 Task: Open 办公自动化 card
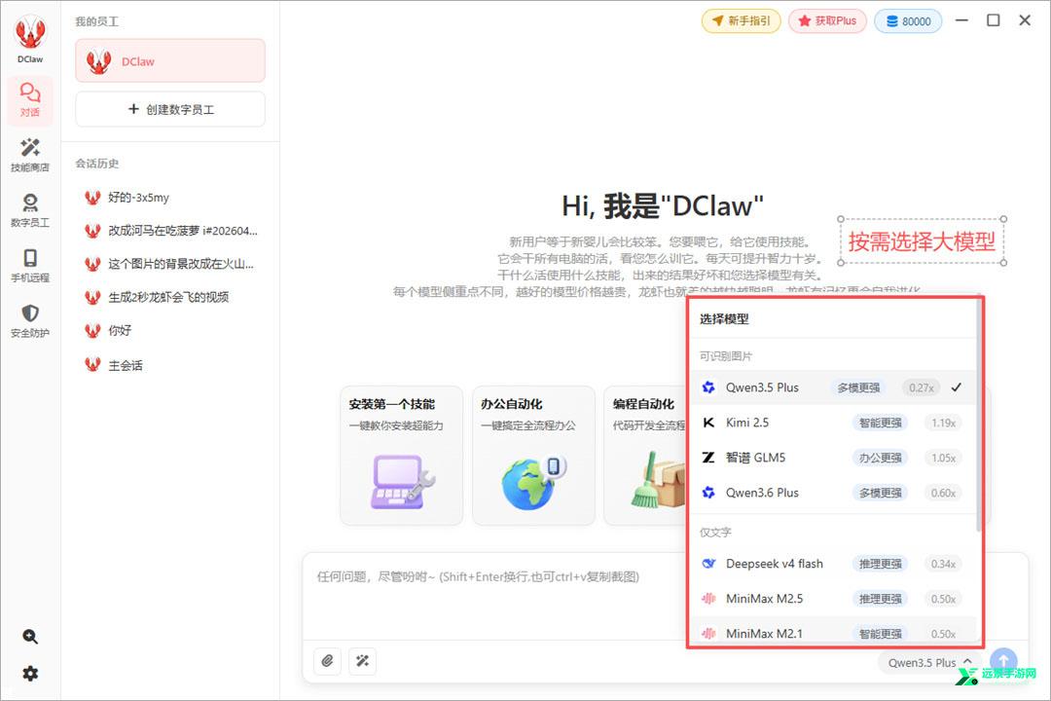click(x=533, y=455)
